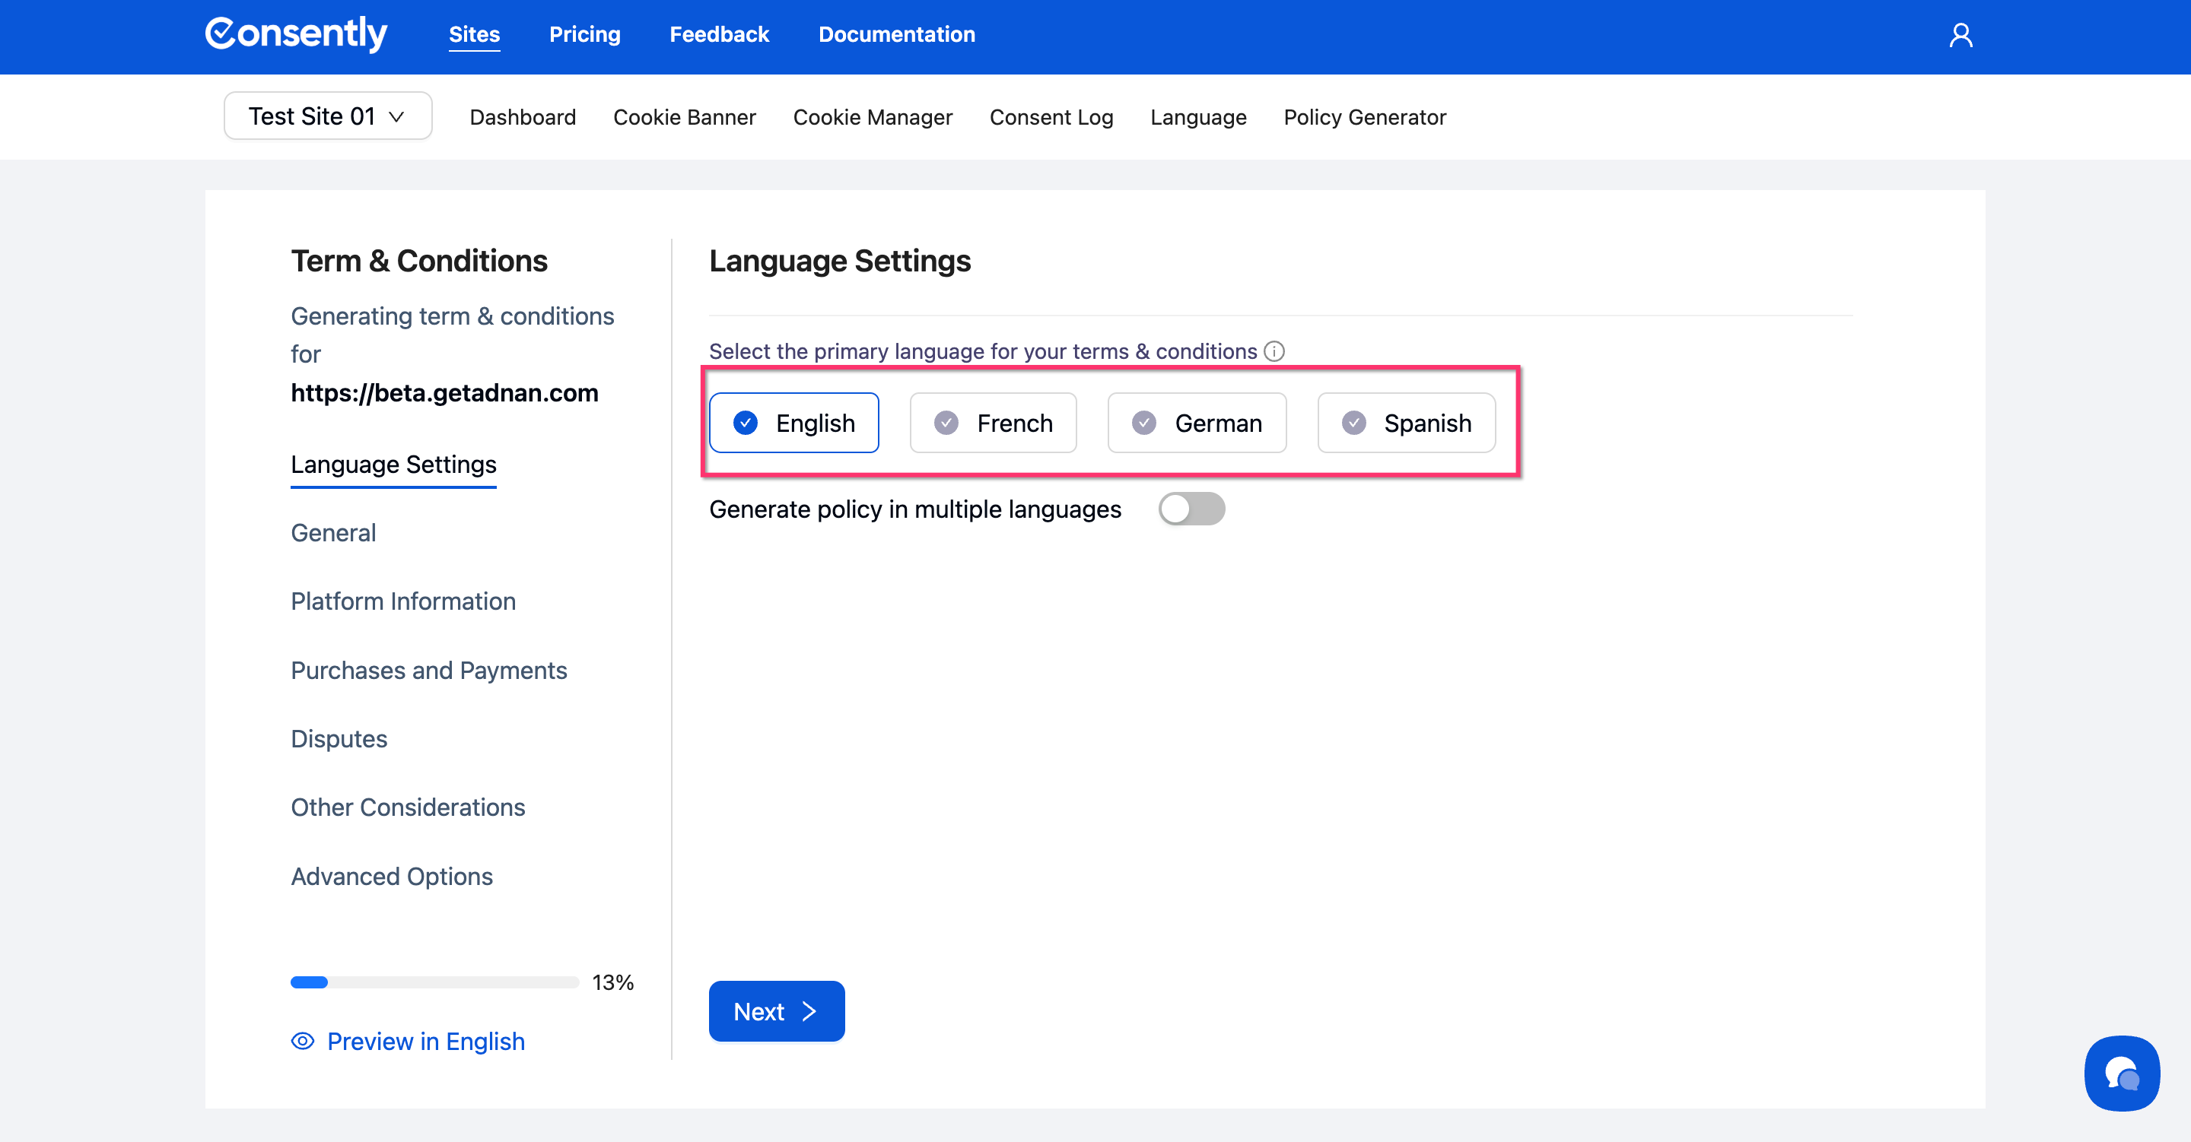
Task: Click the eye icon next to Preview
Action: point(303,1041)
